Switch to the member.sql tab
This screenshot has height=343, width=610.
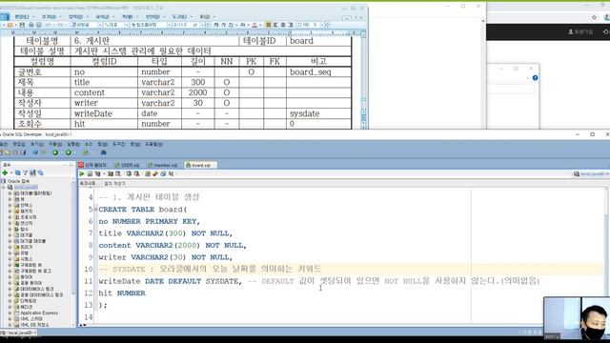163,165
